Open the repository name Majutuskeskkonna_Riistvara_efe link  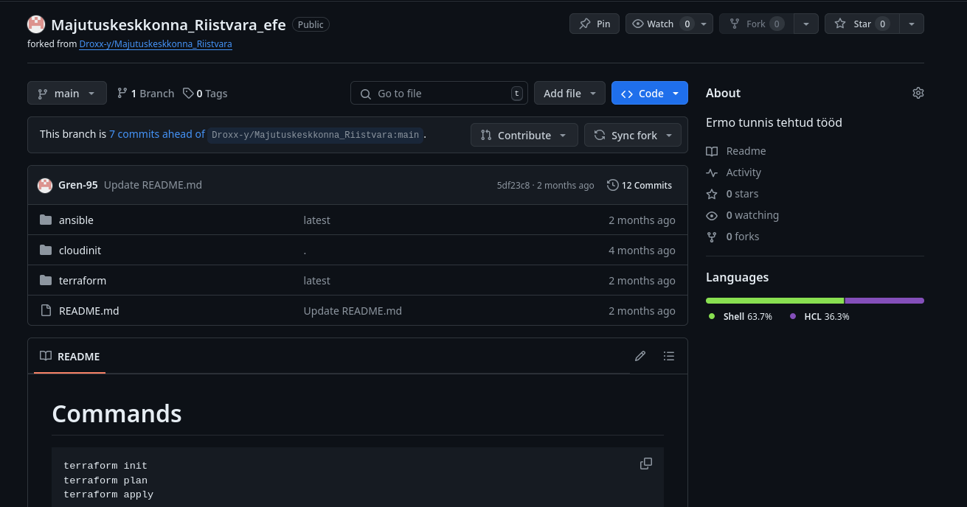pyautogui.click(x=168, y=24)
